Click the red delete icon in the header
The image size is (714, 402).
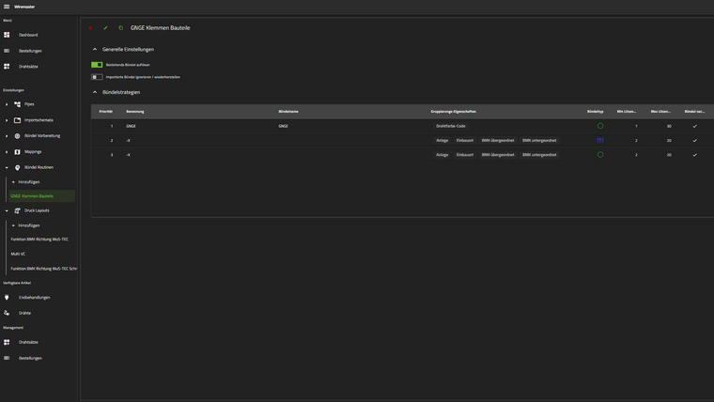pyautogui.click(x=91, y=28)
